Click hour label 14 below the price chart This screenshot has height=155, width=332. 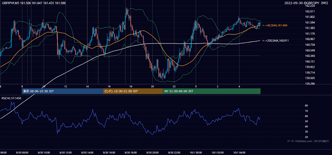tap(87, 86)
